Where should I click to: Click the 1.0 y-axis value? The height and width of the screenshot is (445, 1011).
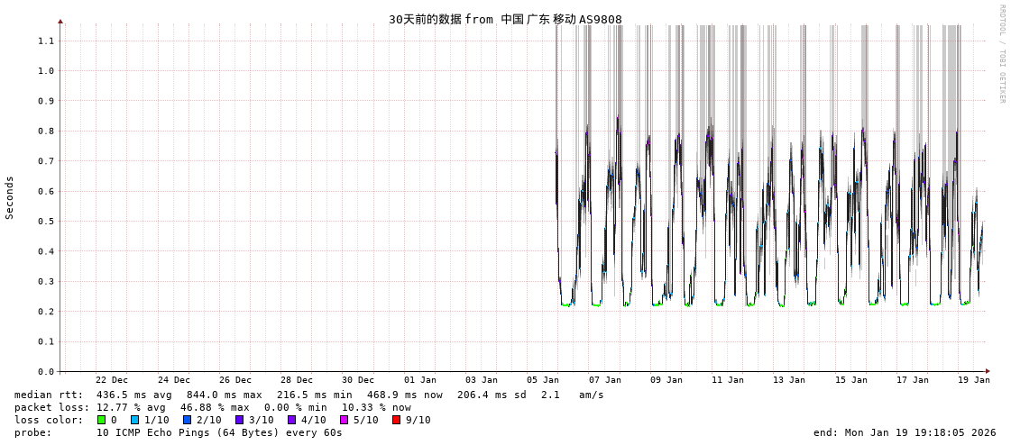click(46, 71)
